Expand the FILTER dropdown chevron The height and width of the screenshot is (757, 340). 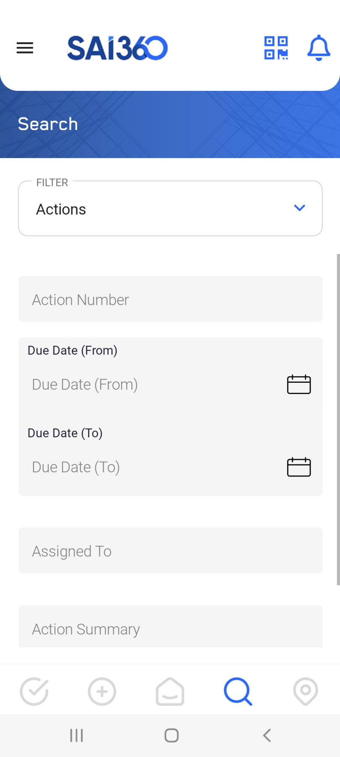point(299,208)
